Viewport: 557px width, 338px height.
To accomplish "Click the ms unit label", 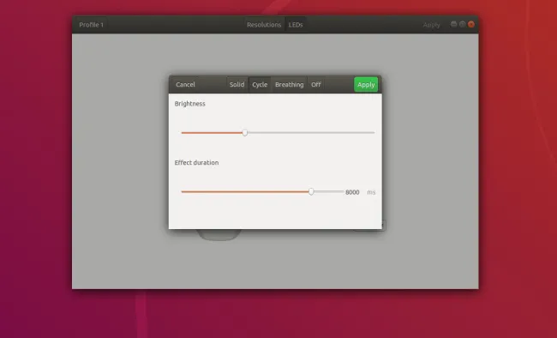I will coord(371,192).
